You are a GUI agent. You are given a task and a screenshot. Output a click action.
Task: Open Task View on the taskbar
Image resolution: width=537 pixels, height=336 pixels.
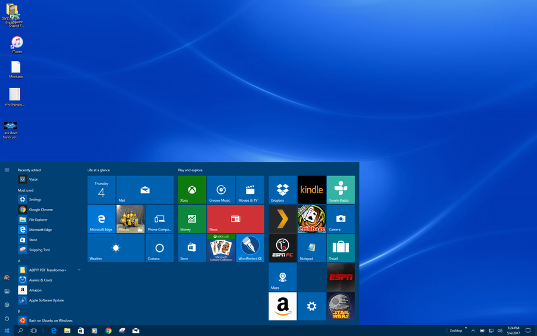point(33,331)
